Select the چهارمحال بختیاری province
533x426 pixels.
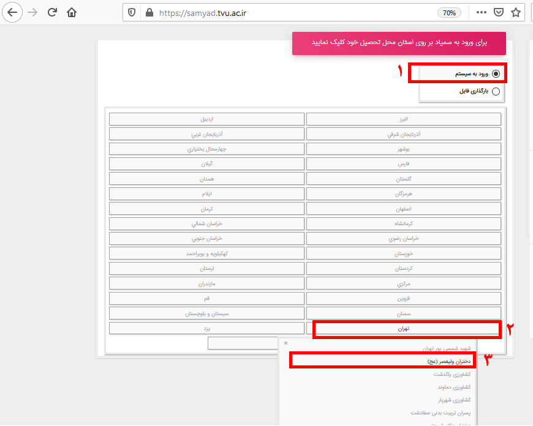[206, 149]
